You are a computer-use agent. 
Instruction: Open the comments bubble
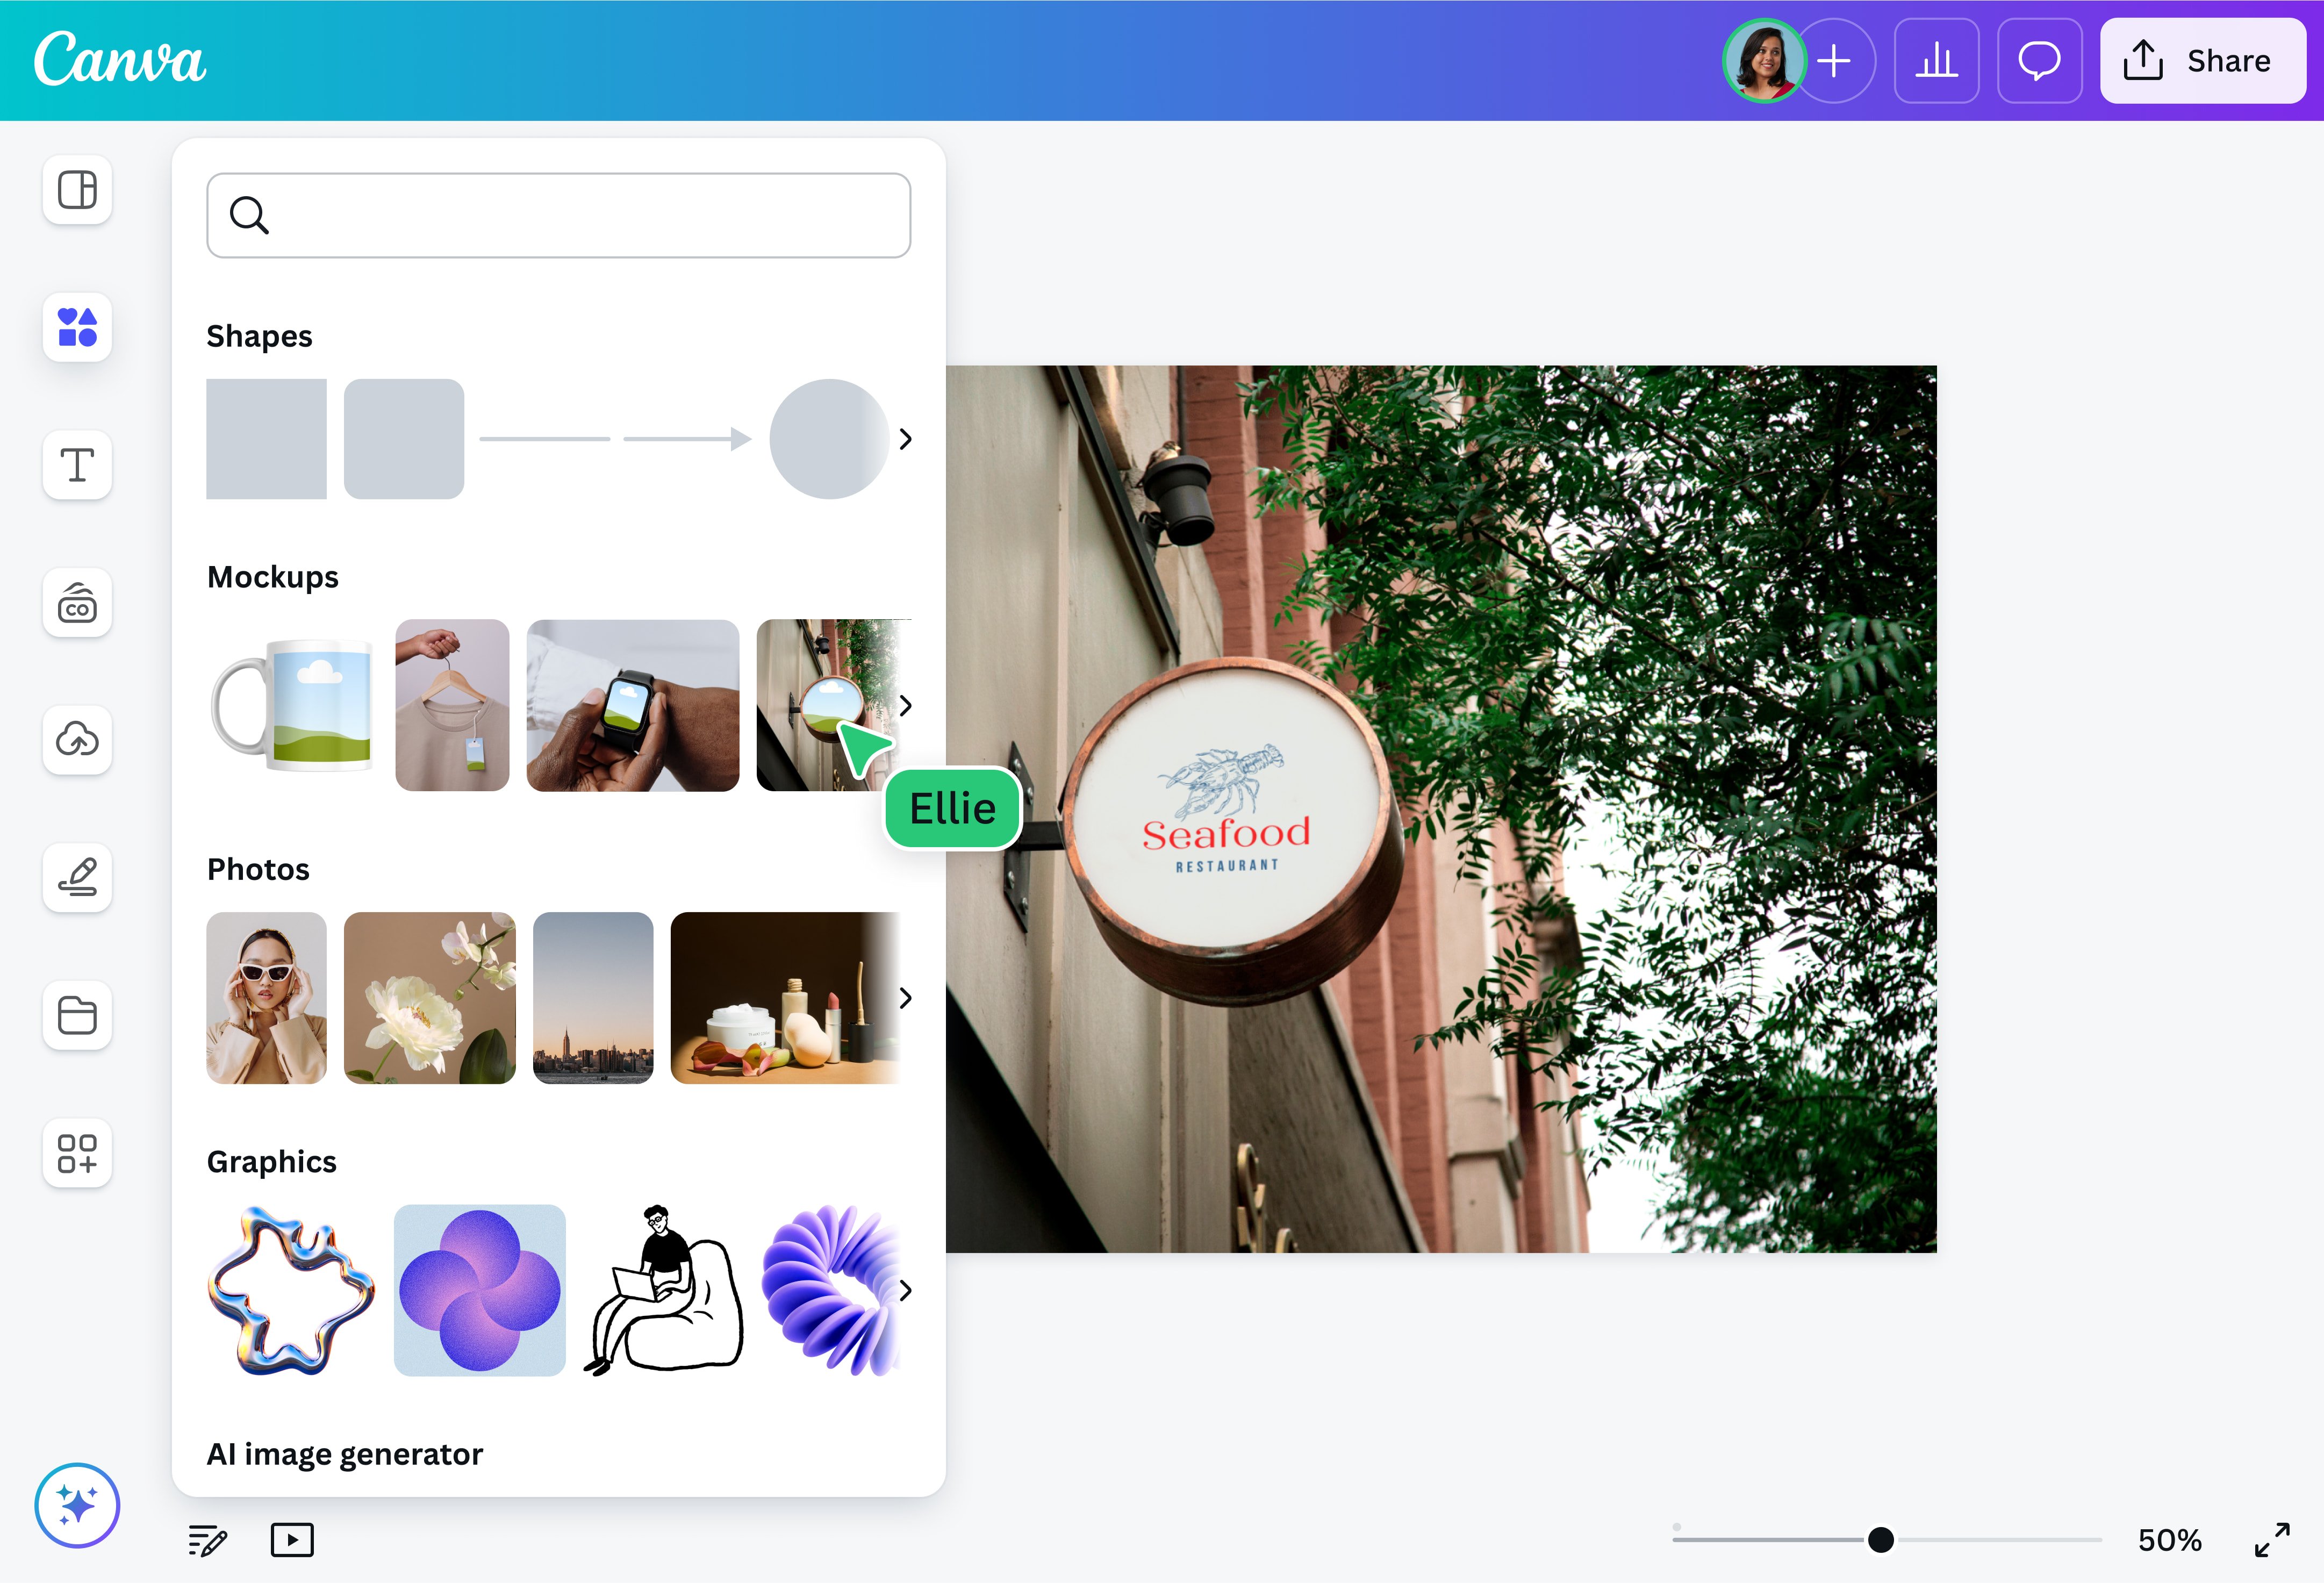[2039, 61]
